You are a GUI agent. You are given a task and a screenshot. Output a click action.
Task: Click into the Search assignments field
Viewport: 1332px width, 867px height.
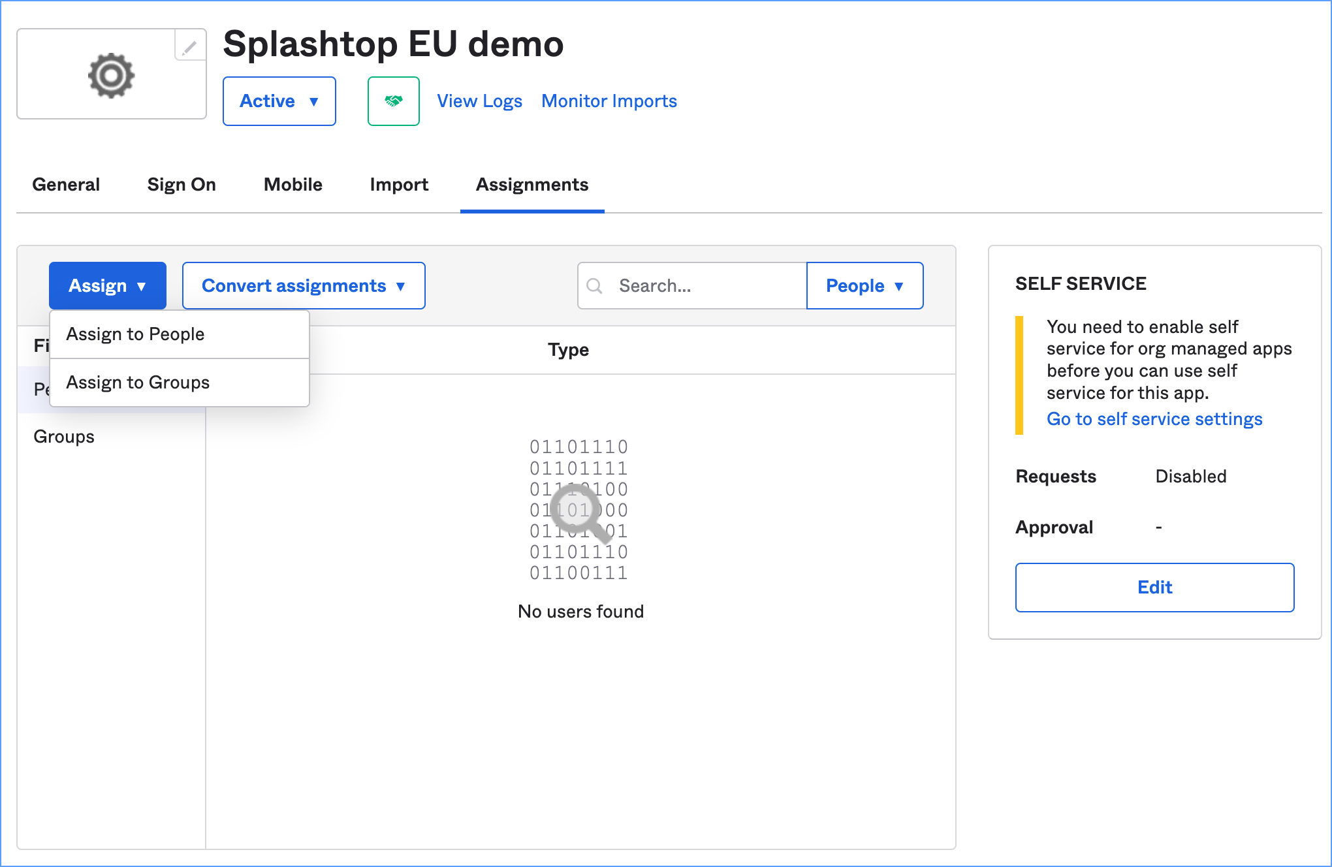pyautogui.click(x=692, y=285)
